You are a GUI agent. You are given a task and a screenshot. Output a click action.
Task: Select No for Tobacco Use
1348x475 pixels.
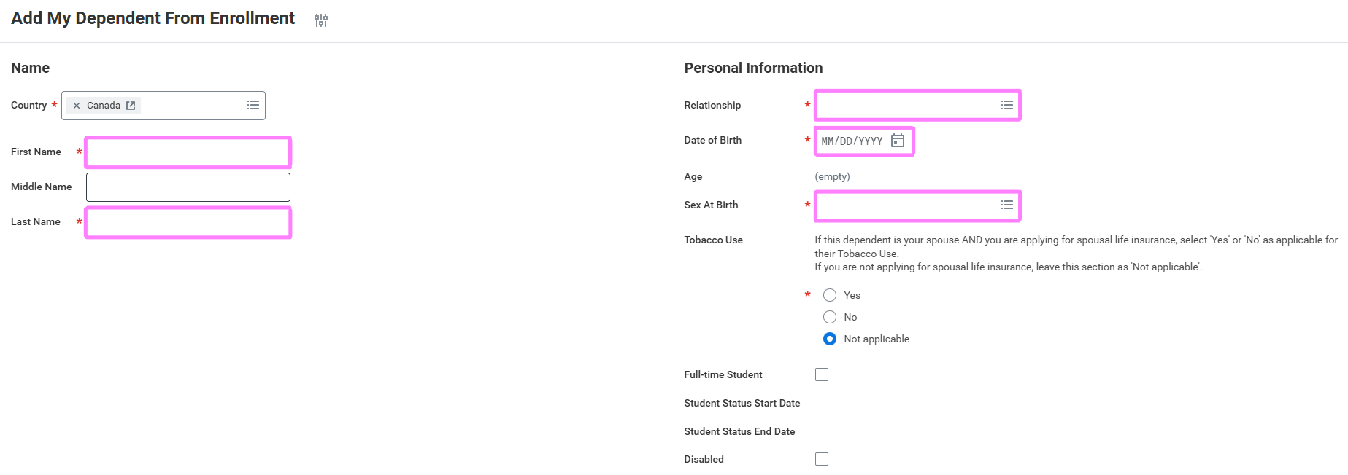point(830,317)
